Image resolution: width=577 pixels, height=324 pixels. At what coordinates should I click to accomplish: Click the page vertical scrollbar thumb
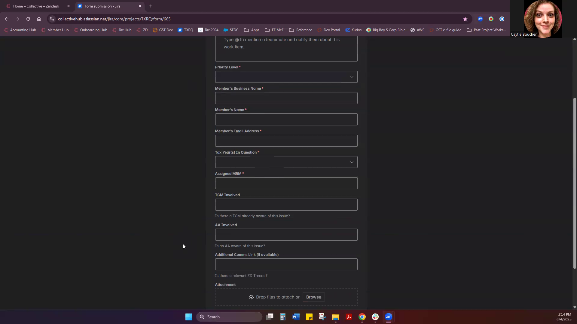(x=575, y=183)
